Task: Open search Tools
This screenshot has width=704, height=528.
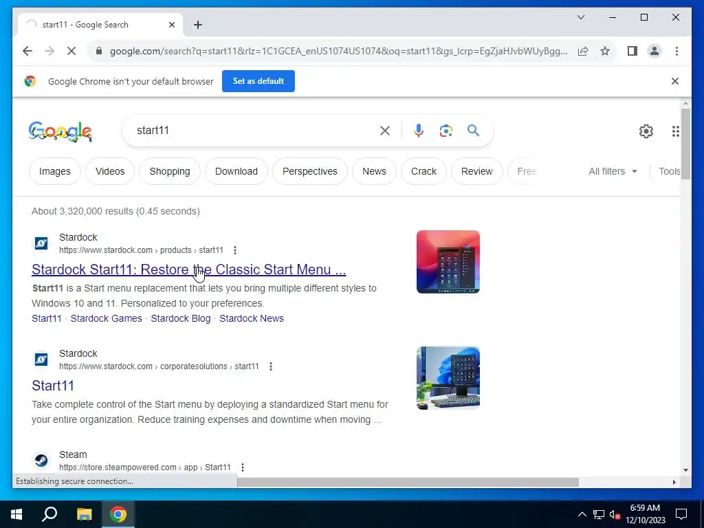Action: [x=668, y=171]
